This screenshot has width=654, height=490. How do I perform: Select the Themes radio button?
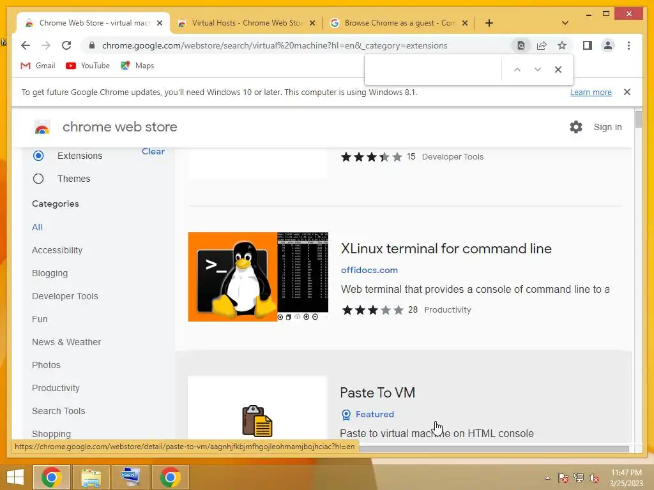pyautogui.click(x=38, y=179)
